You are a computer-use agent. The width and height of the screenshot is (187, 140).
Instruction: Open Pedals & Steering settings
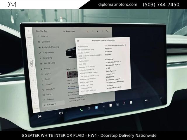[49, 47]
